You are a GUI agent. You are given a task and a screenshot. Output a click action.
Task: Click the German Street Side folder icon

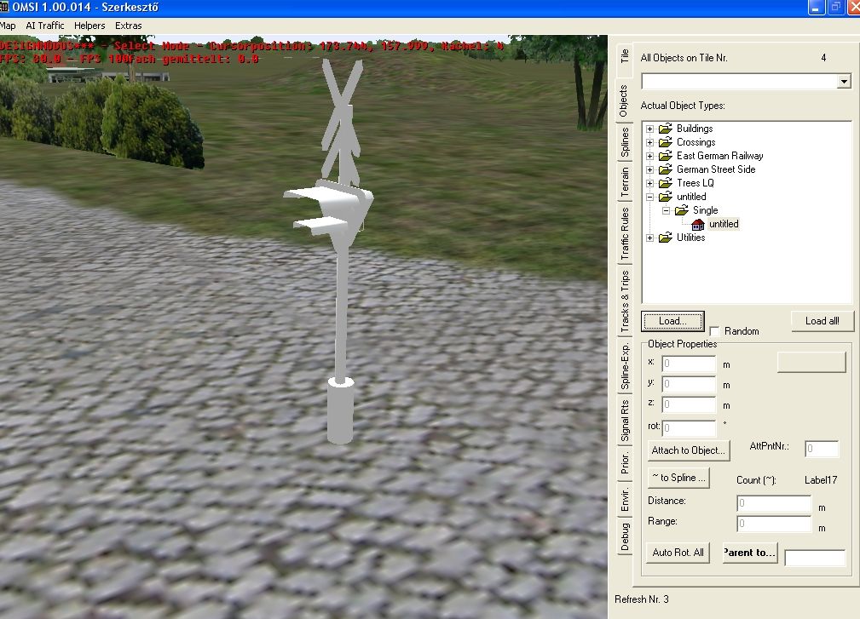(666, 169)
